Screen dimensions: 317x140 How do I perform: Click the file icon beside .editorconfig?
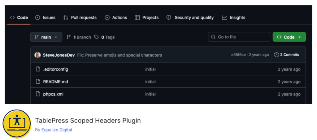(38, 69)
